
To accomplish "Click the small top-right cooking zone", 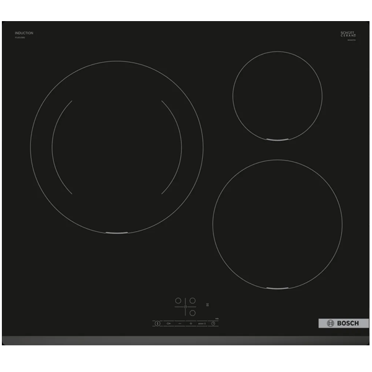I will [x=277, y=95].
